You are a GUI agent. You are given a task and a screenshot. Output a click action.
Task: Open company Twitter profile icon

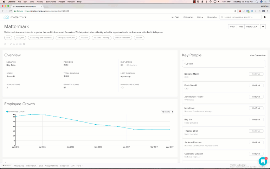click(11, 44)
